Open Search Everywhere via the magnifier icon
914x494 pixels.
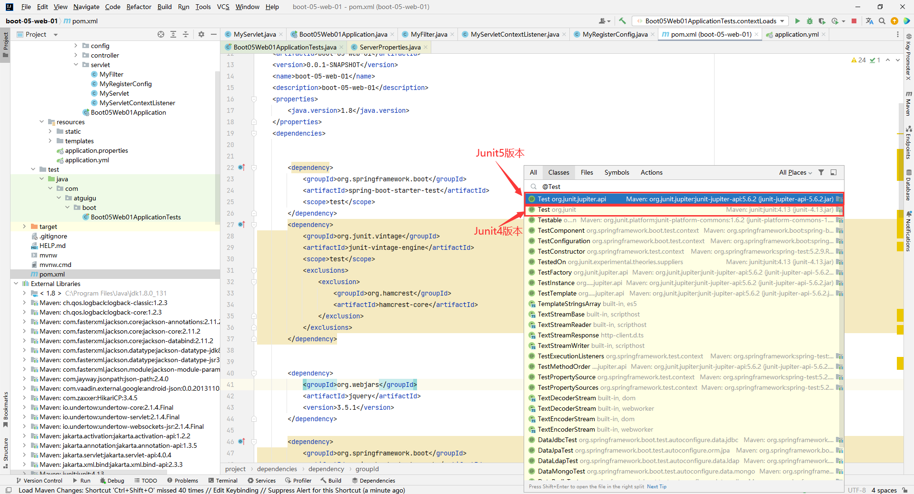coord(882,21)
